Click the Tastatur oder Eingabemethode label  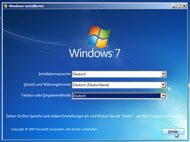46,95
